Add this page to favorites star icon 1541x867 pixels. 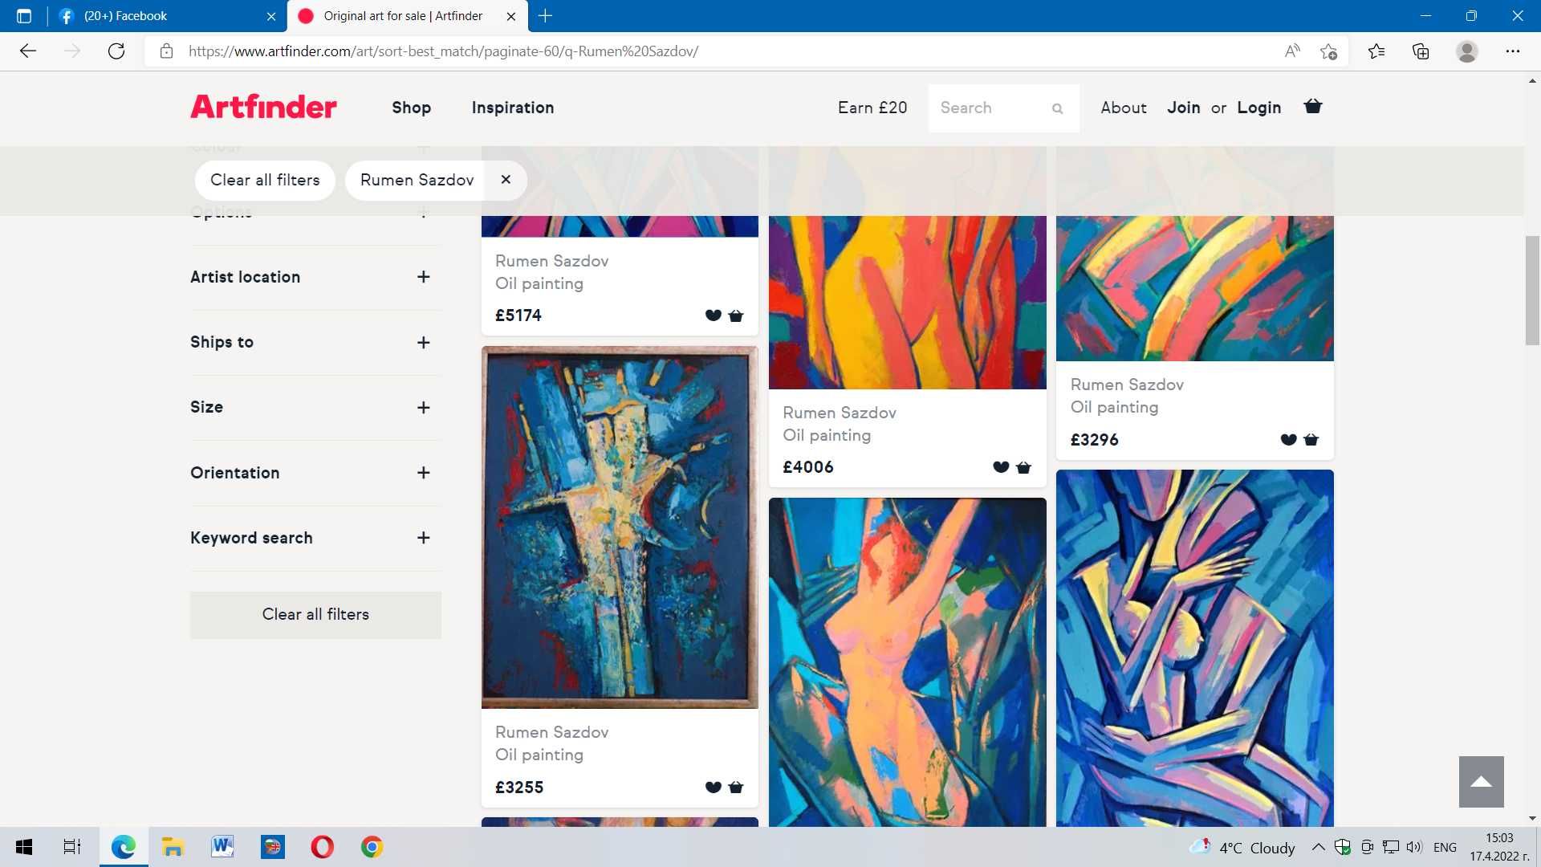point(1329,51)
